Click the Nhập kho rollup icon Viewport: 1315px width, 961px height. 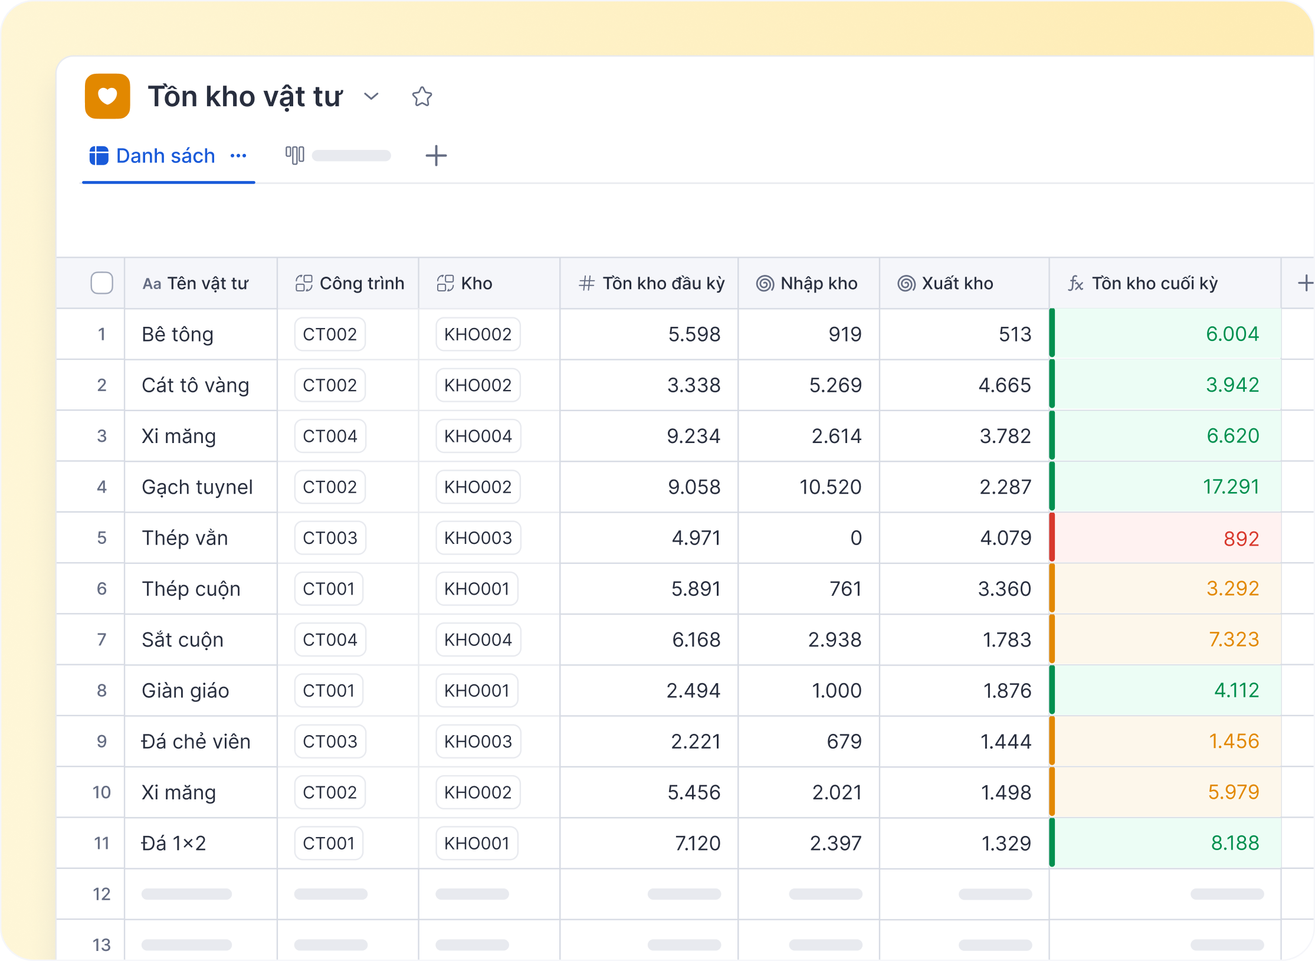[765, 284]
